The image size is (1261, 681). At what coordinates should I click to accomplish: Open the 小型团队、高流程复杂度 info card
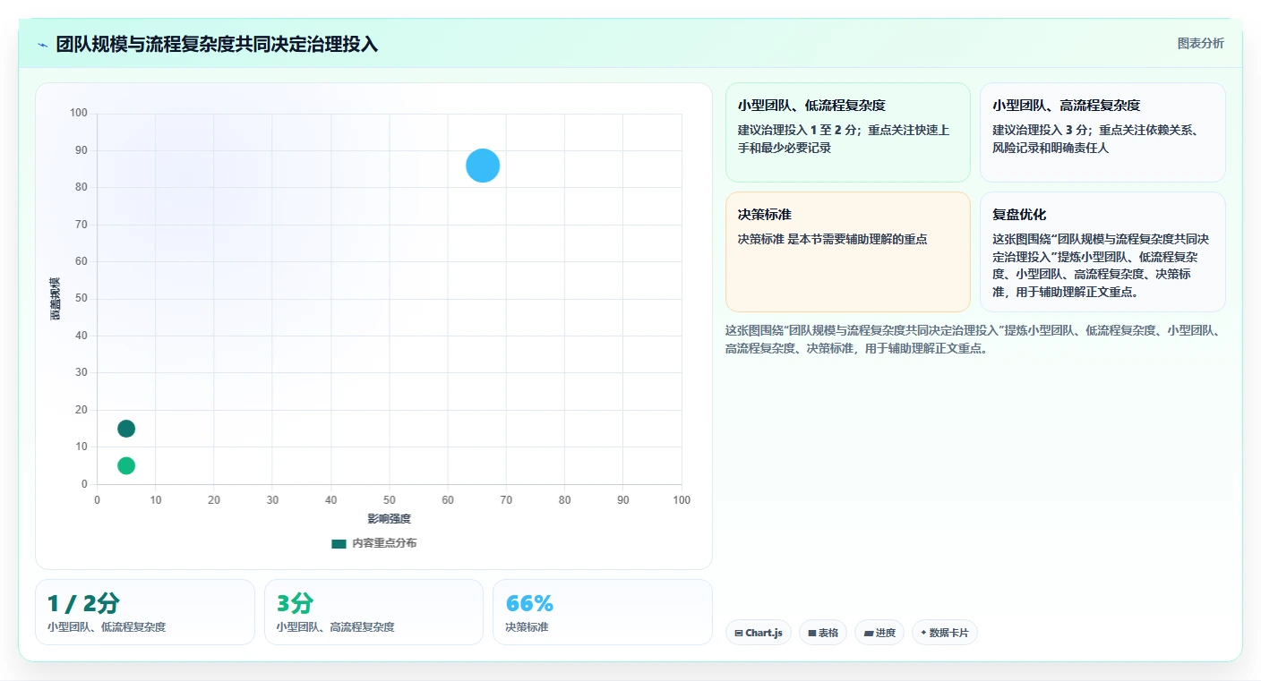pyautogui.click(x=1102, y=132)
